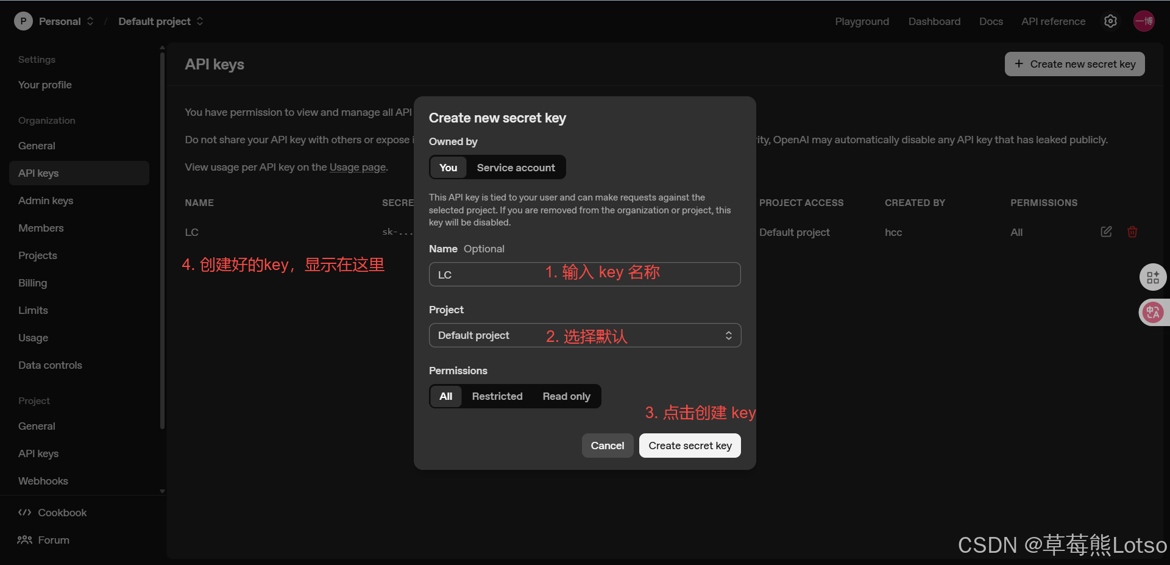Open the Cookbook link
The height and width of the screenshot is (565, 1170).
[62, 513]
